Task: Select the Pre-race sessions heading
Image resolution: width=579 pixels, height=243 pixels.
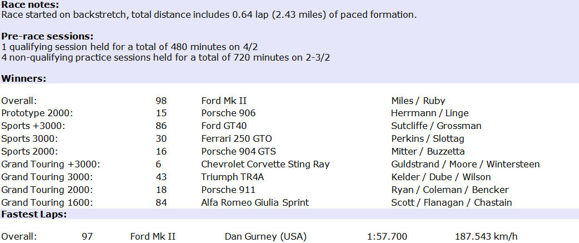Action: click(x=48, y=37)
